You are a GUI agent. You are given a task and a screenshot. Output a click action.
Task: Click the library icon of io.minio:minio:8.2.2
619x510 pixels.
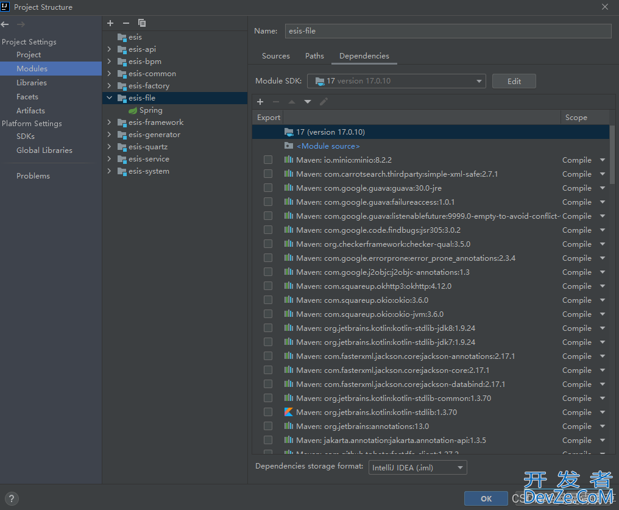click(289, 160)
